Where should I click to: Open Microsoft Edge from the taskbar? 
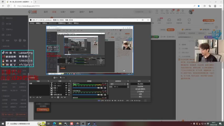pos(54,124)
